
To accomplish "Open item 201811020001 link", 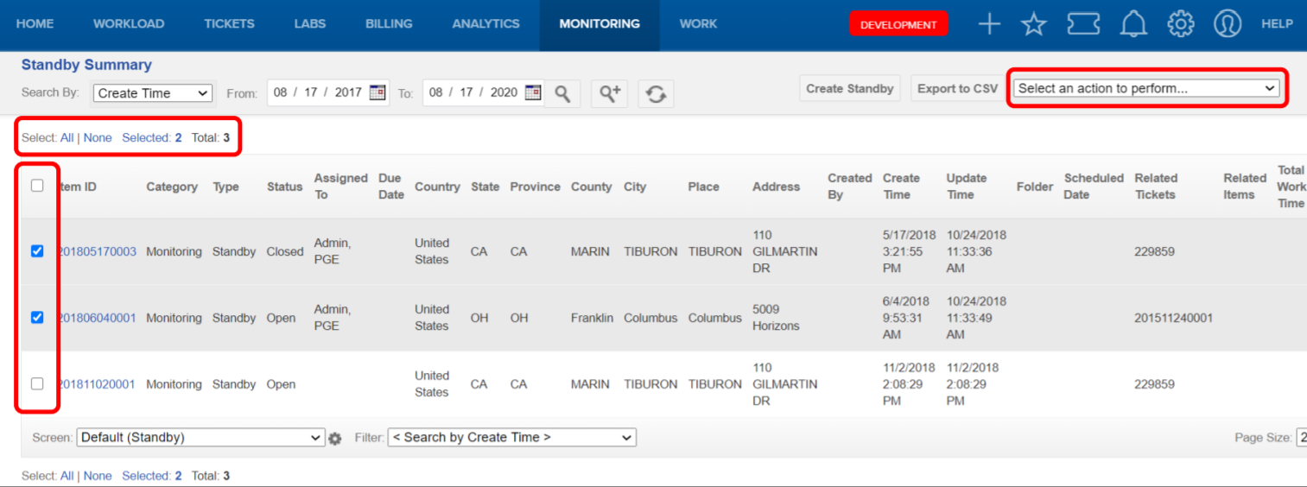I will 97,384.
